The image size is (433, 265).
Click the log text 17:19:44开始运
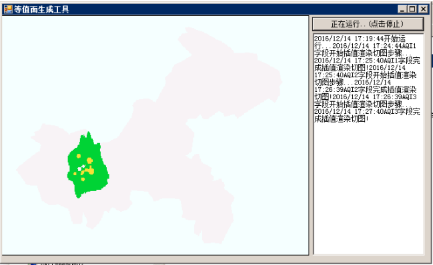point(380,39)
